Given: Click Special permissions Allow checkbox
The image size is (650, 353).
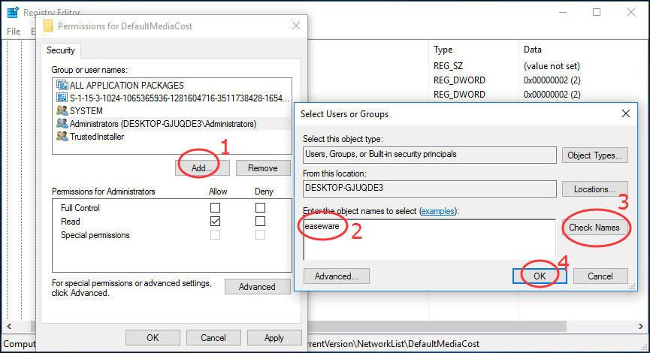Looking at the screenshot, I should click(215, 235).
